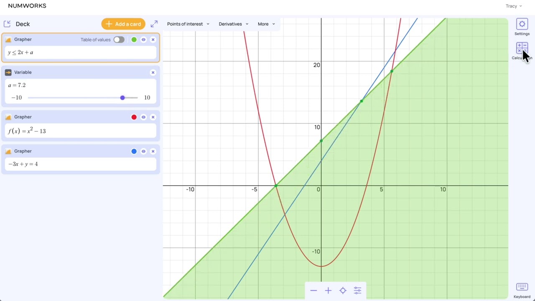The width and height of the screenshot is (535, 301).
Task: Click the NumWorks logo
Action: click(x=27, y=6)
